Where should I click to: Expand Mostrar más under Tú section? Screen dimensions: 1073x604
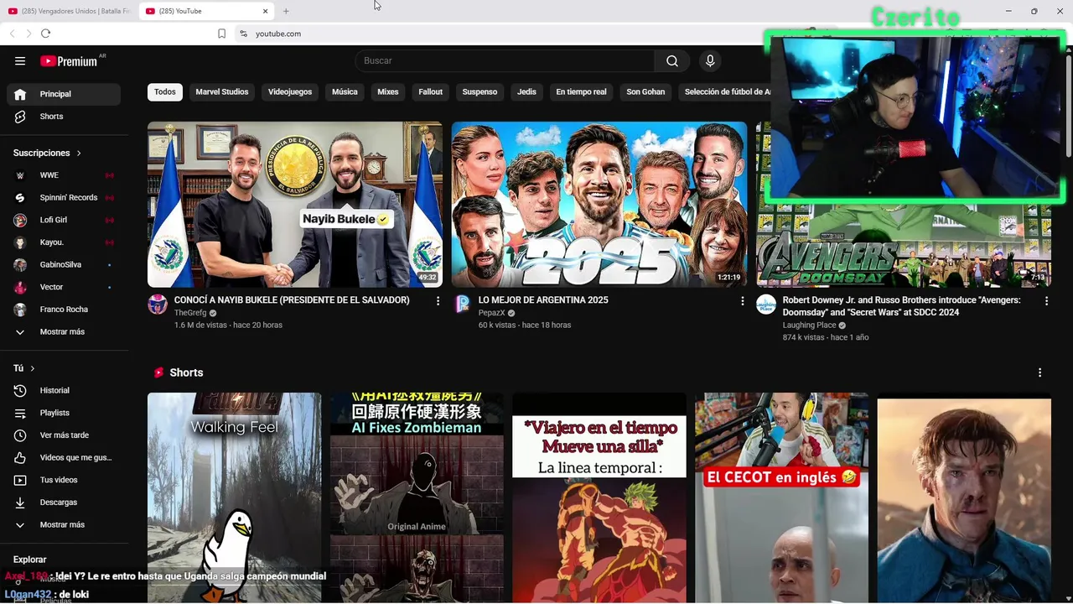click(x=63, y=525)
